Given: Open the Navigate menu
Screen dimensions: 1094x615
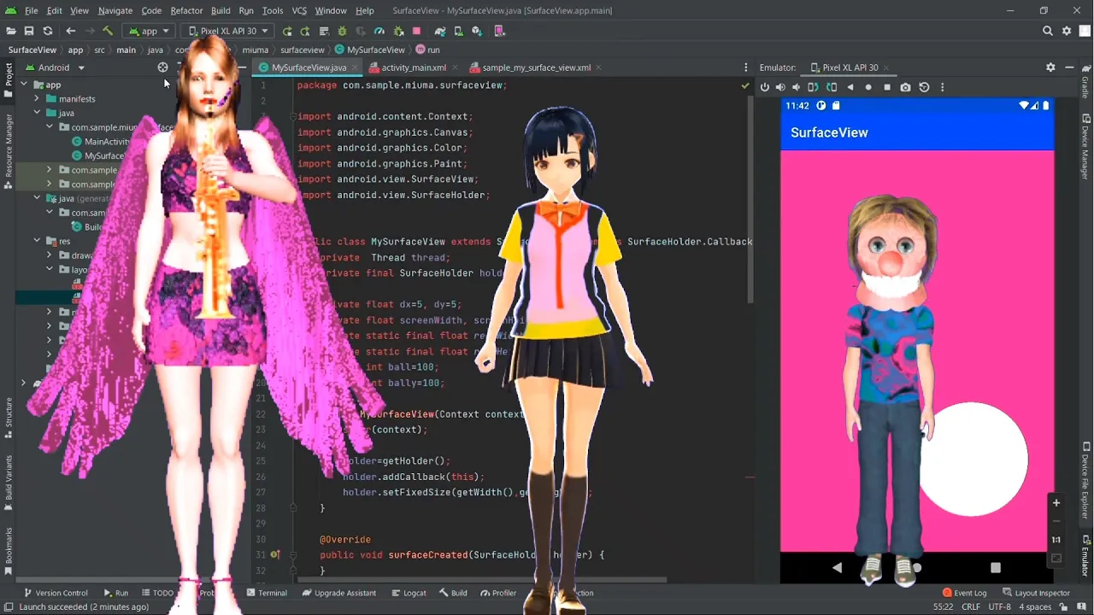Looking at the screenshot, I should tap(115, 10).
